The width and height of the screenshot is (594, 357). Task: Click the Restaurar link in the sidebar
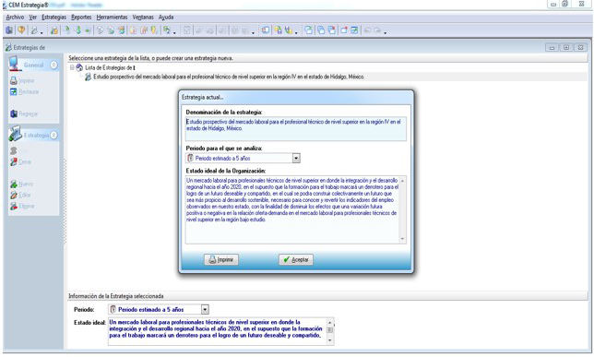coord(29,91)
